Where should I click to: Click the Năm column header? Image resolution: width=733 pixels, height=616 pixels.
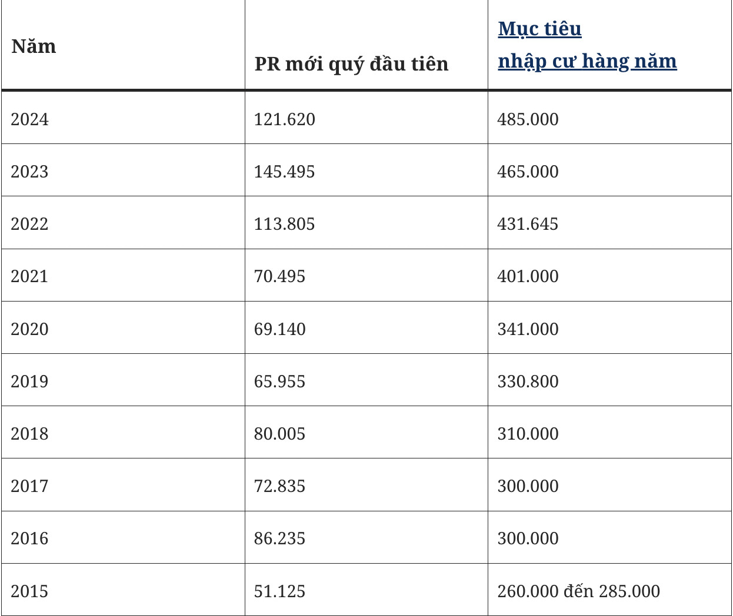click(123, 45)
